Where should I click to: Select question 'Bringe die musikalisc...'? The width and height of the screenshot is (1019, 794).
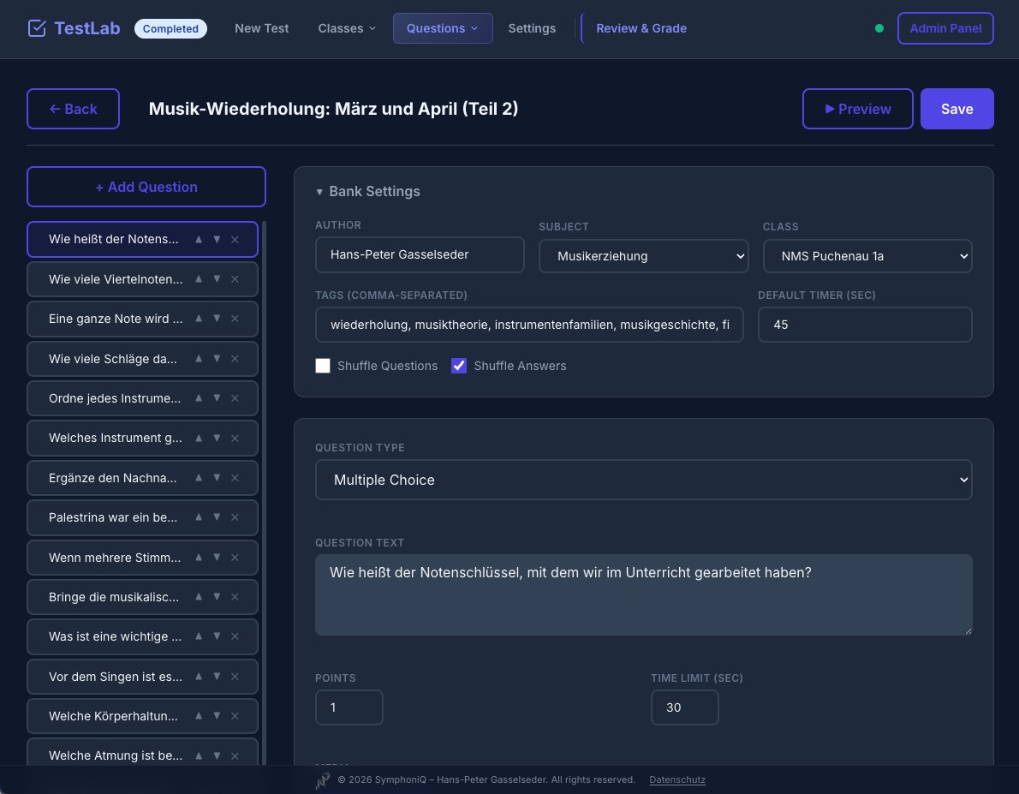coord(114,597)
